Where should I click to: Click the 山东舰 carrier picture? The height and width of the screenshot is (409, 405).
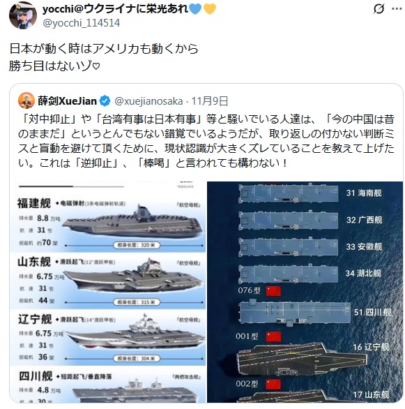point(133,276)
